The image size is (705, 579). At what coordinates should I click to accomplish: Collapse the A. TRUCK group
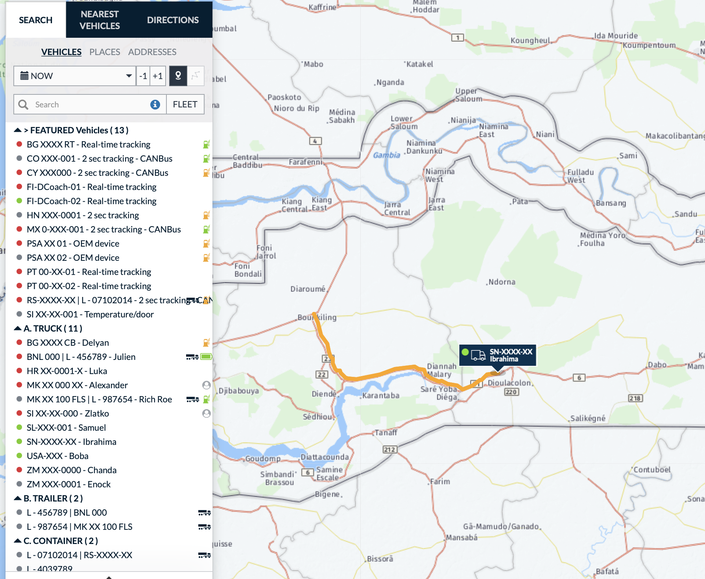coord(18,328)
